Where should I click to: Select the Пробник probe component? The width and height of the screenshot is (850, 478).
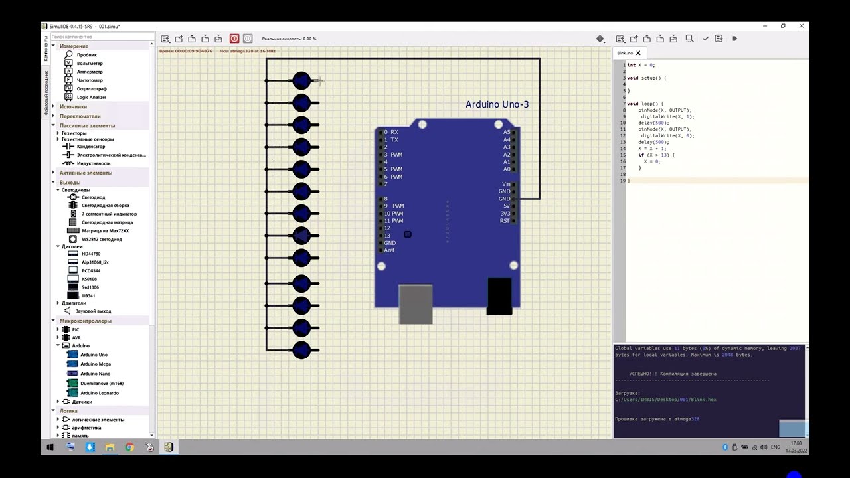click(x=87, y=55)
